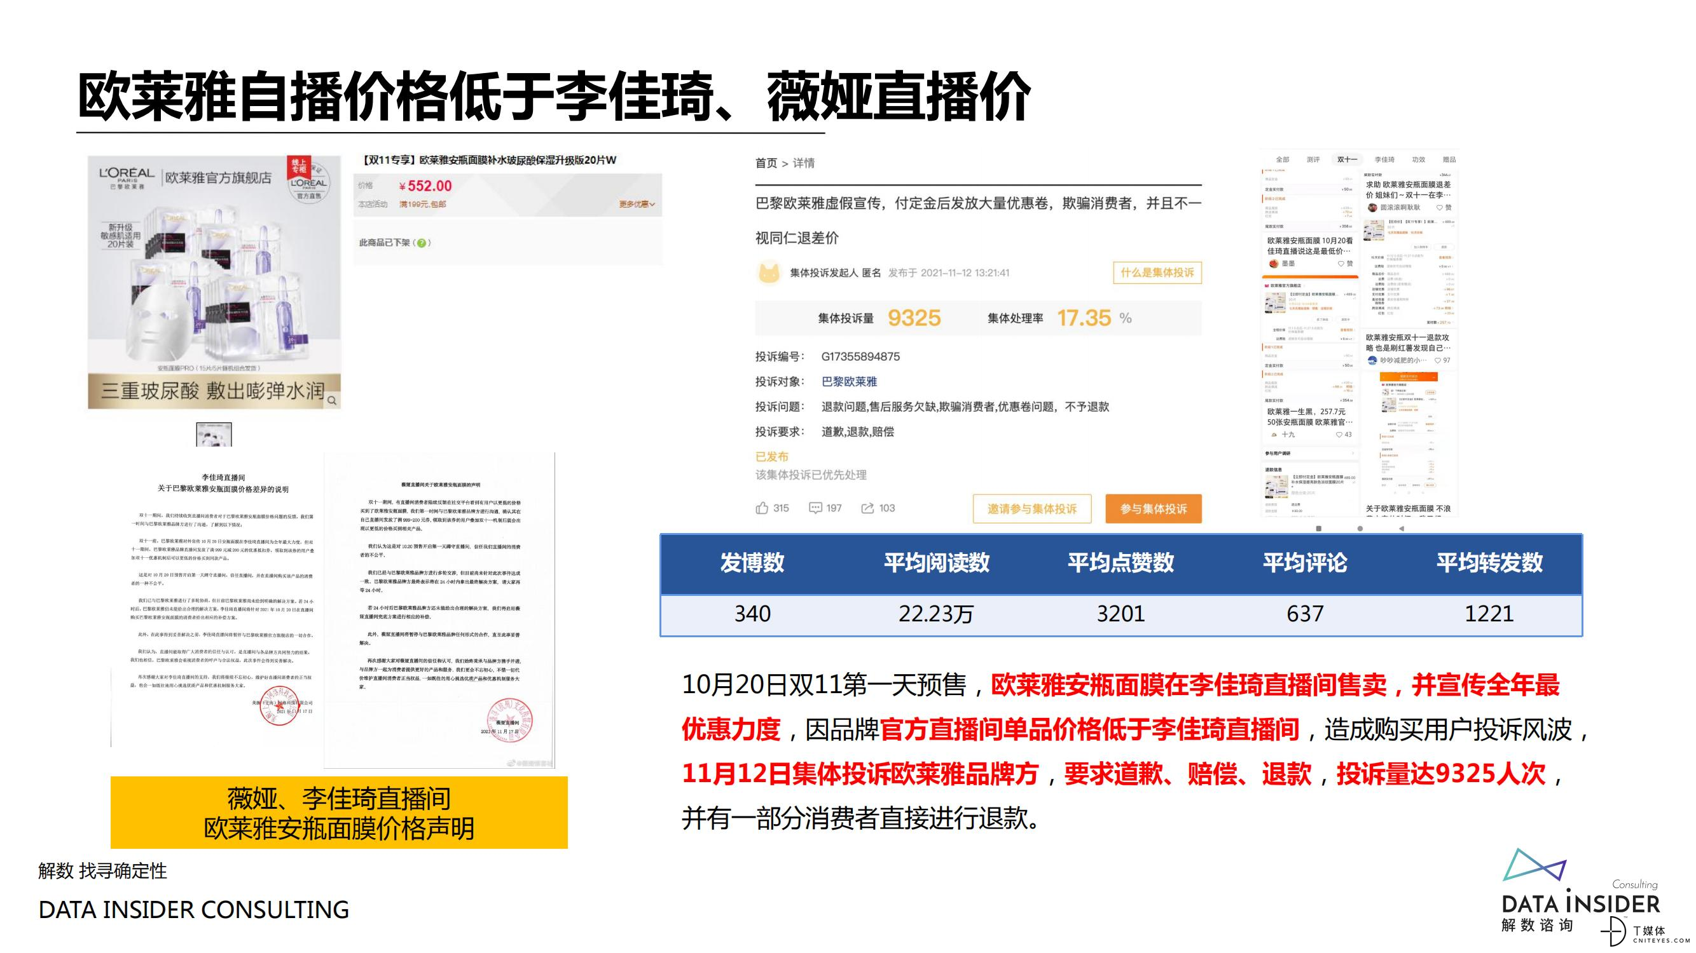
Task: Open the 巴黎欧莱雅 complaint target link
Action: [850, 381]
